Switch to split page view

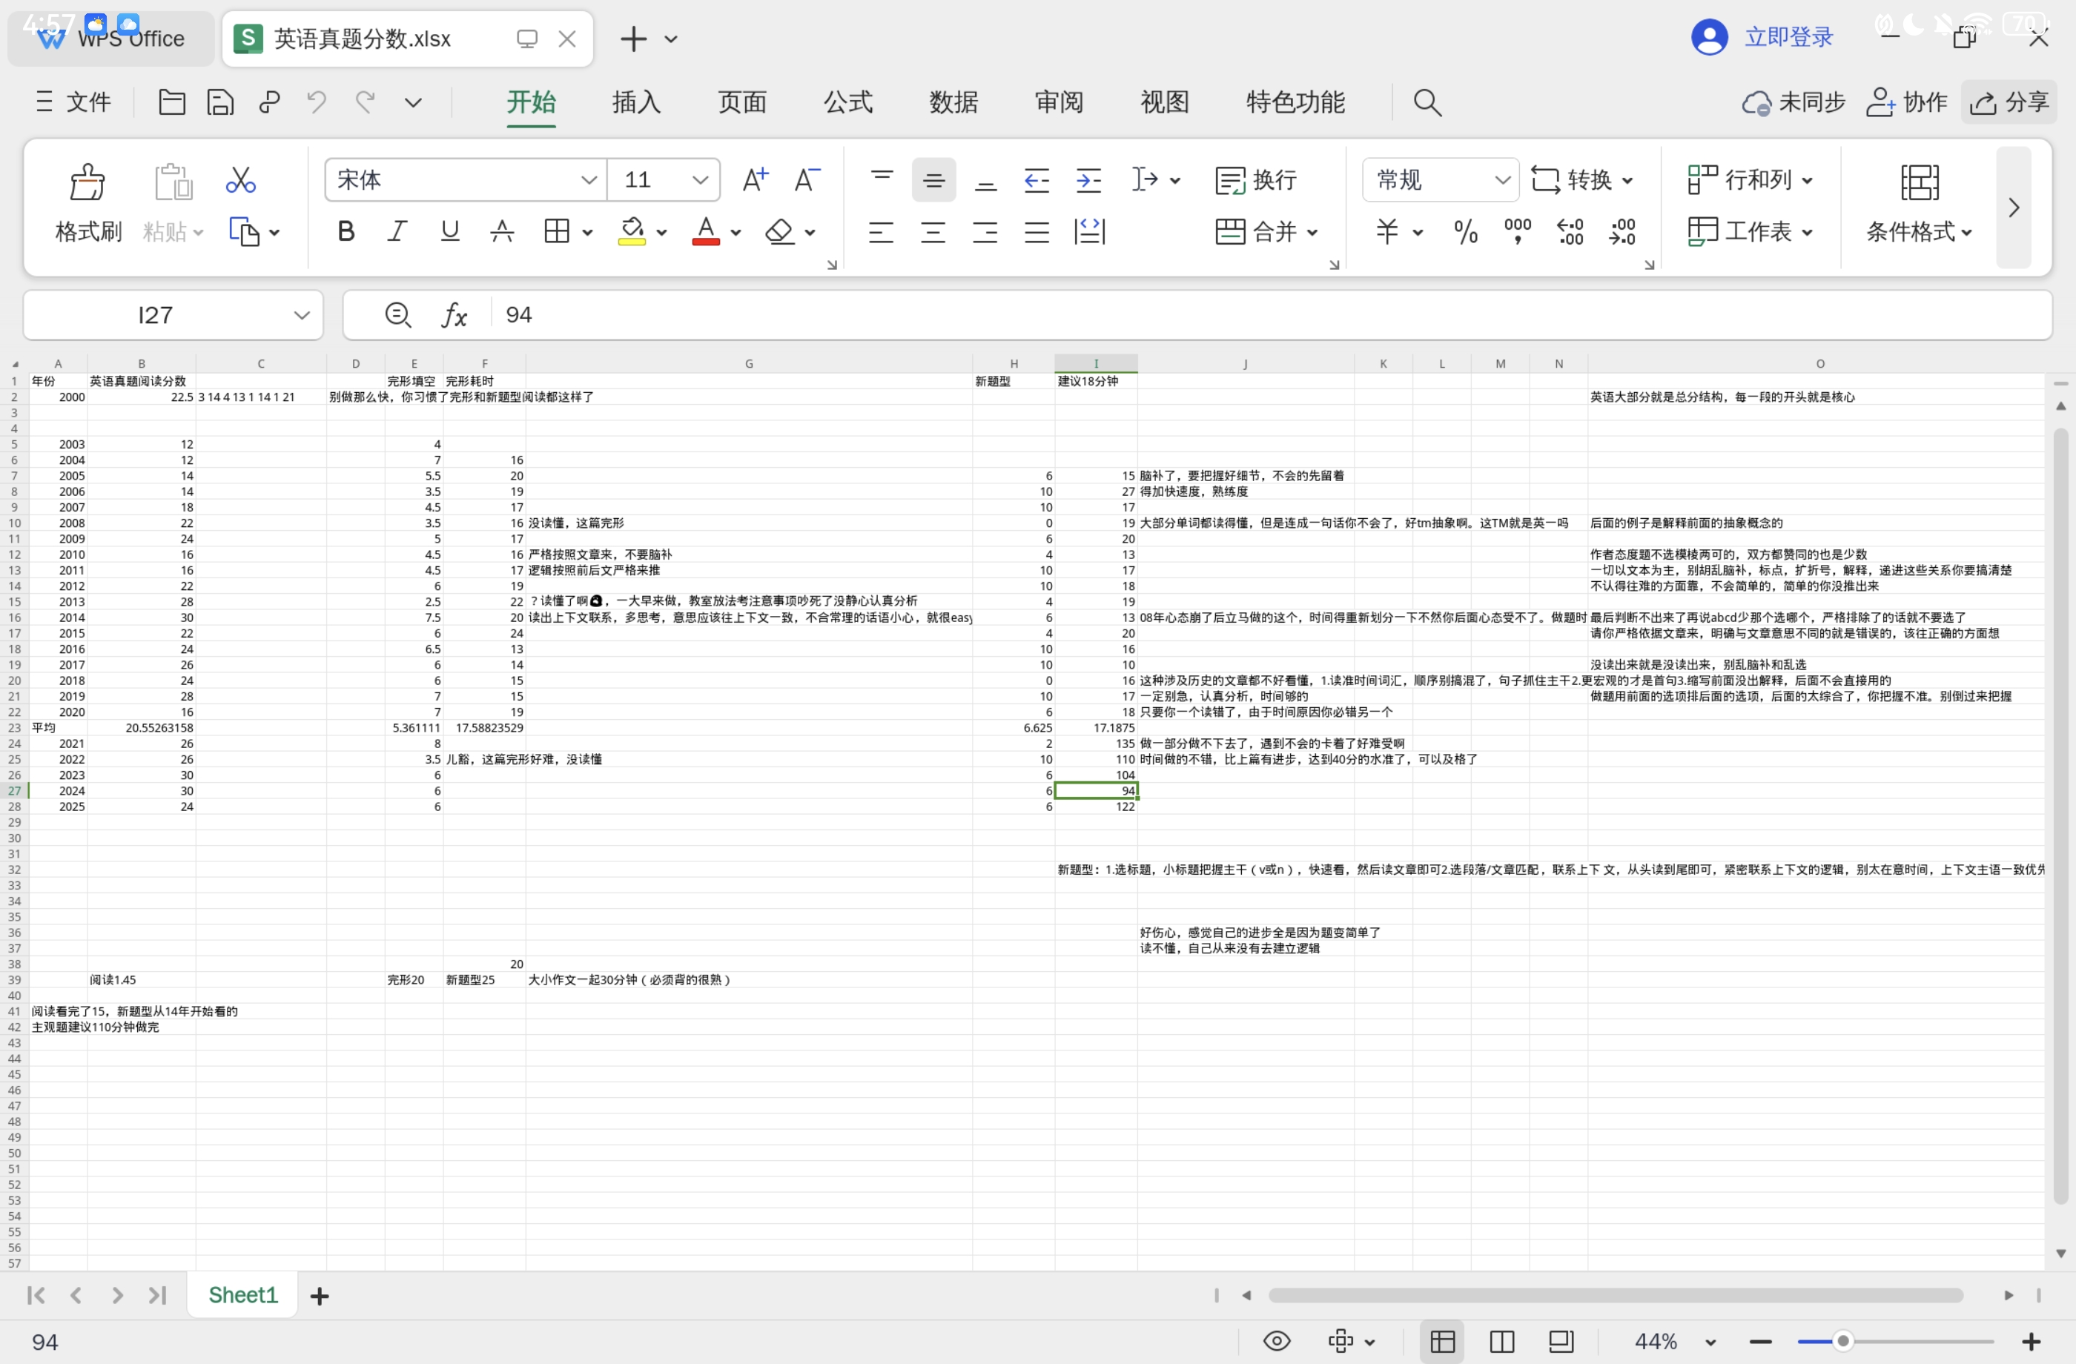tap(1502, 1340)
